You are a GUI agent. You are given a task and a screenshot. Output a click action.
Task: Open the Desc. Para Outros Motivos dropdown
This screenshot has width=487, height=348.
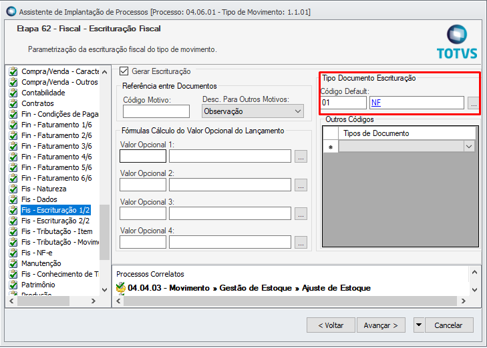click(253, 111)
